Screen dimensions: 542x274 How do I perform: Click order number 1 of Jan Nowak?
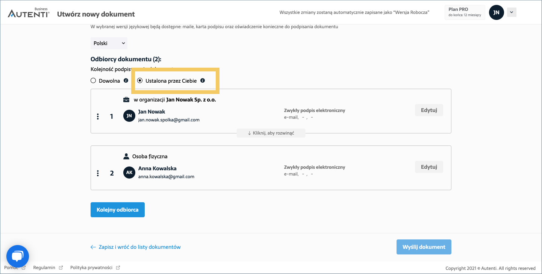point(111,117)
